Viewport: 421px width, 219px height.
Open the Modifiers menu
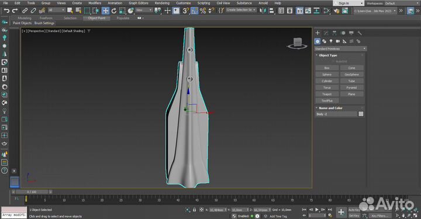pos(95,3)
